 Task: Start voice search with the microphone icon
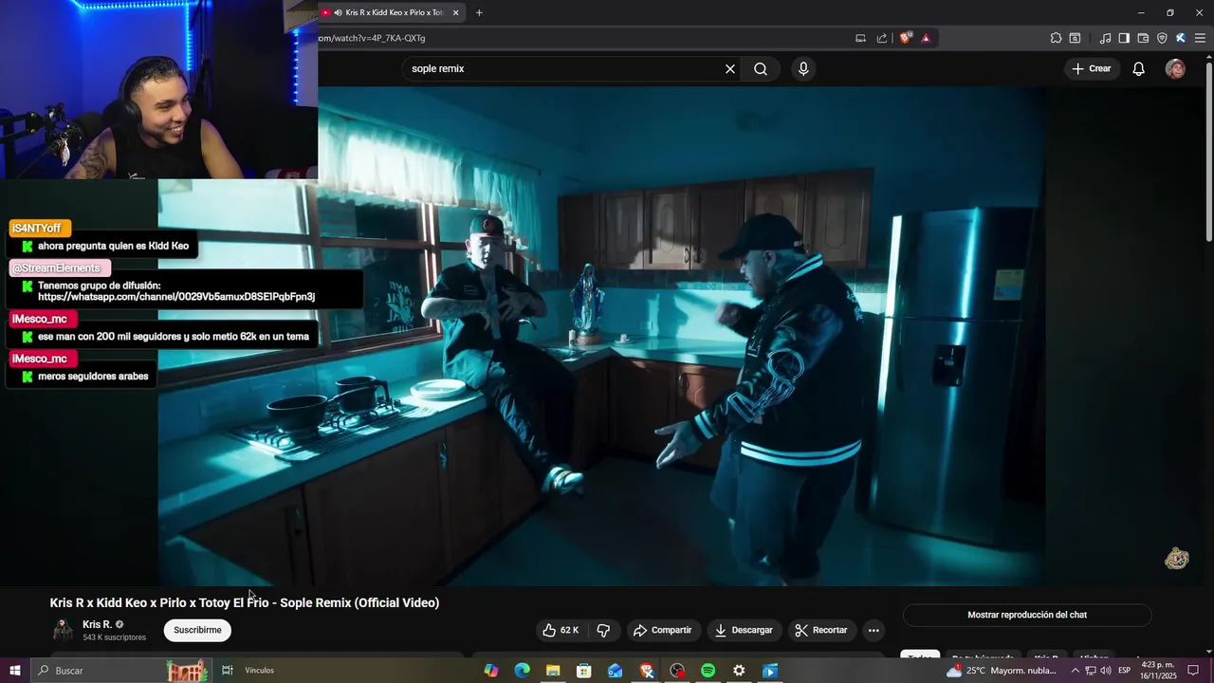tap(803, 68)
